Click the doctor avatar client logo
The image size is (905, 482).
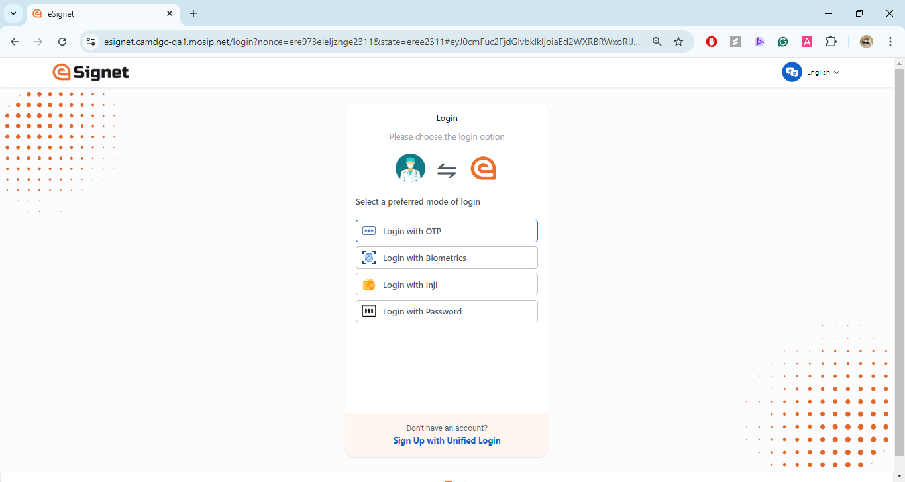[410, 169]
